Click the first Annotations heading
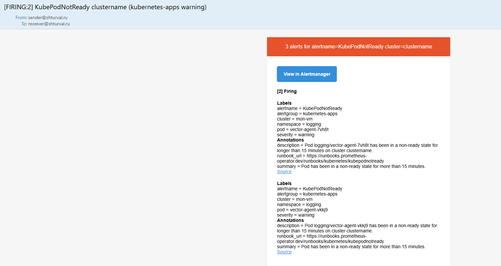501x266 pixels. pos(290,140)
